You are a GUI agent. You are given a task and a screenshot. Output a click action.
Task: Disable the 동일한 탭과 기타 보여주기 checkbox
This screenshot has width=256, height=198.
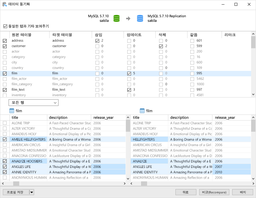(x=5, y=26)
